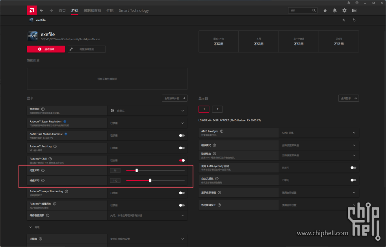The width and height of the screenshot is (386, 247).
Task: Show help for Radeon Anti-Lag
Action: [x=55, y=146]
